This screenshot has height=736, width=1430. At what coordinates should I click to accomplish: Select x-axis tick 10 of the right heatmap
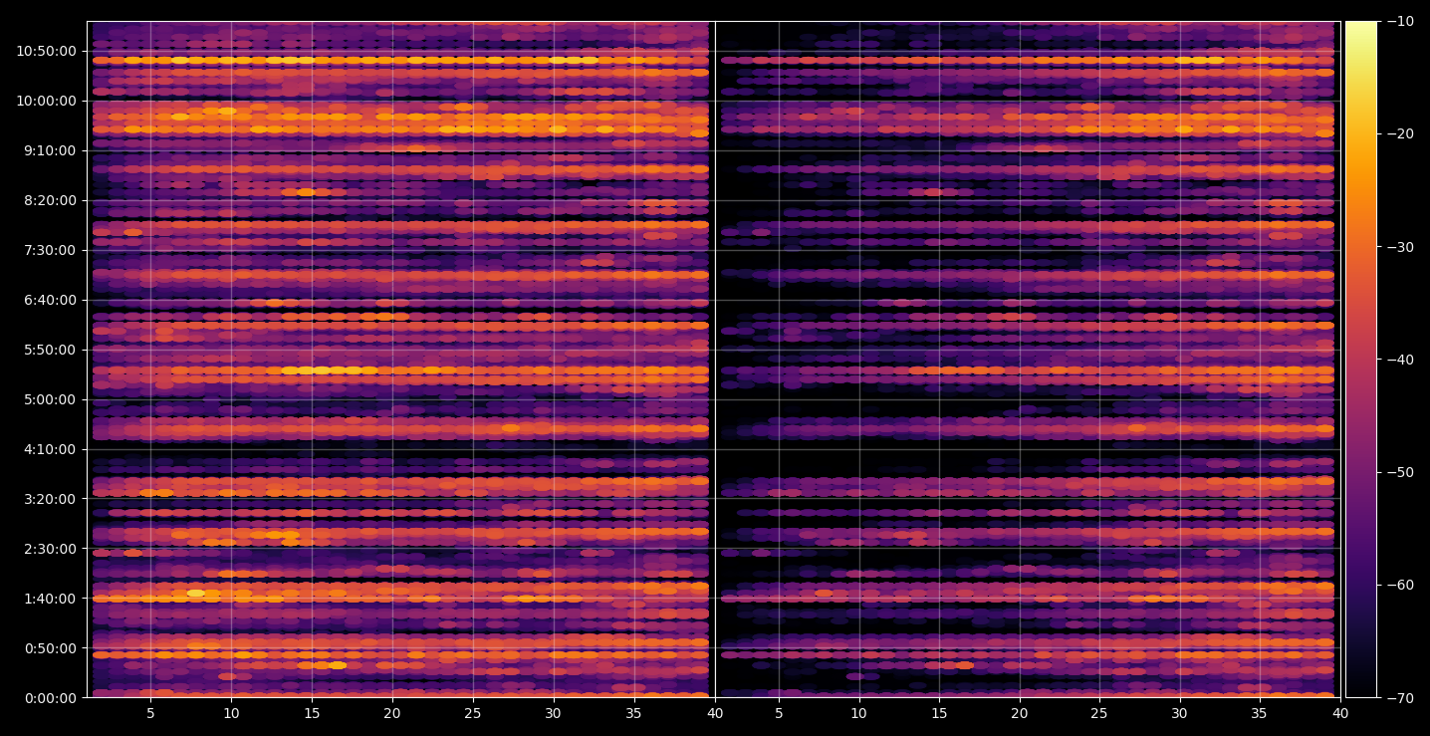tap(858, 714)
